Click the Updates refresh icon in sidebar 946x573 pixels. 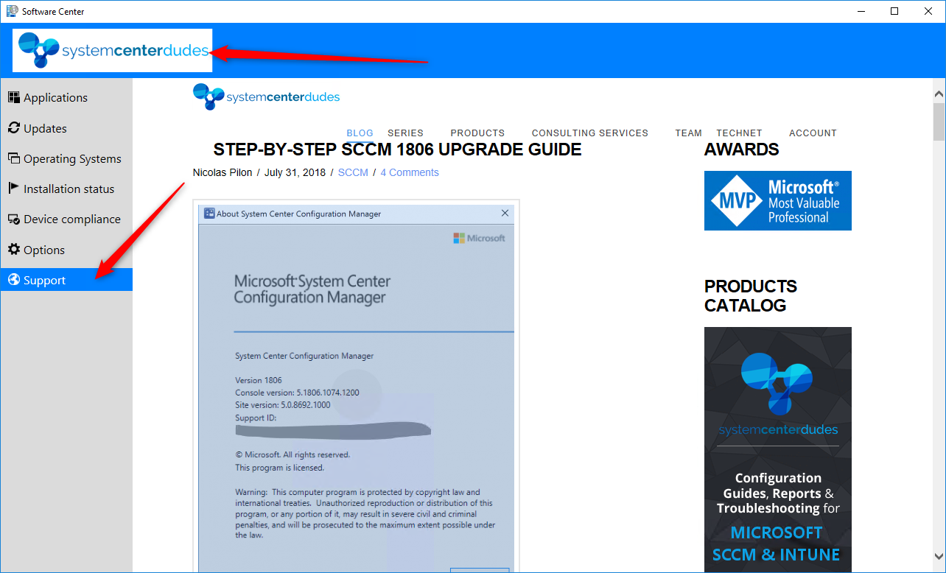[13, 128]
